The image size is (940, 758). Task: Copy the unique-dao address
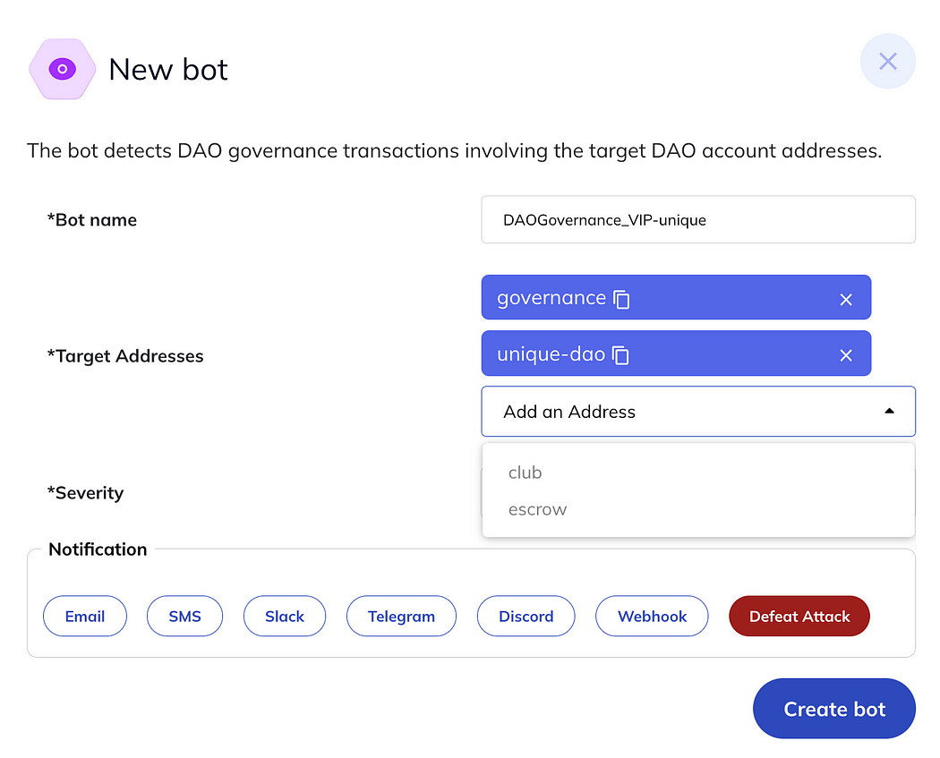coord(620,354)
